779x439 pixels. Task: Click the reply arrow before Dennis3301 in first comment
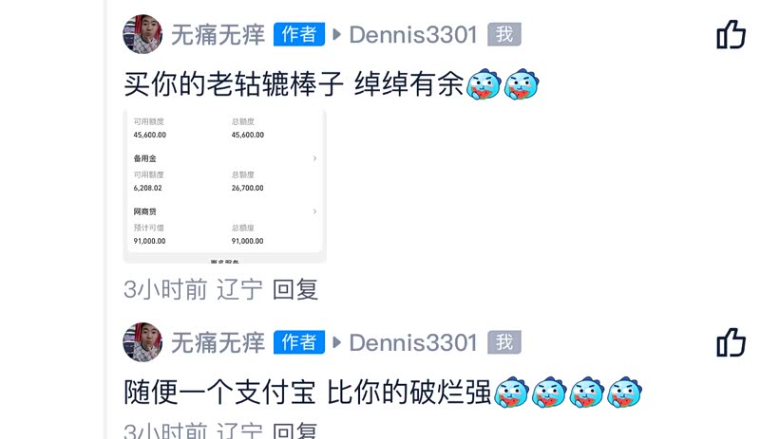[x=337, y=34]
